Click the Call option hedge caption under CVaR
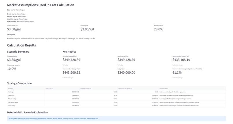Viewport: 233px width, 124px height. [x=68, y=78]
